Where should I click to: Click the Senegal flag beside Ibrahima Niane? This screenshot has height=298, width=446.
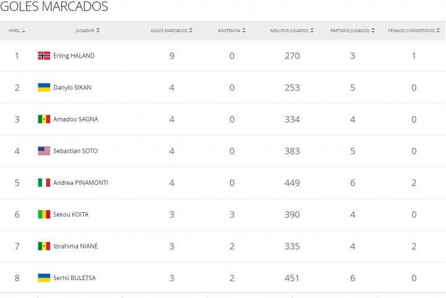point(44,246)
